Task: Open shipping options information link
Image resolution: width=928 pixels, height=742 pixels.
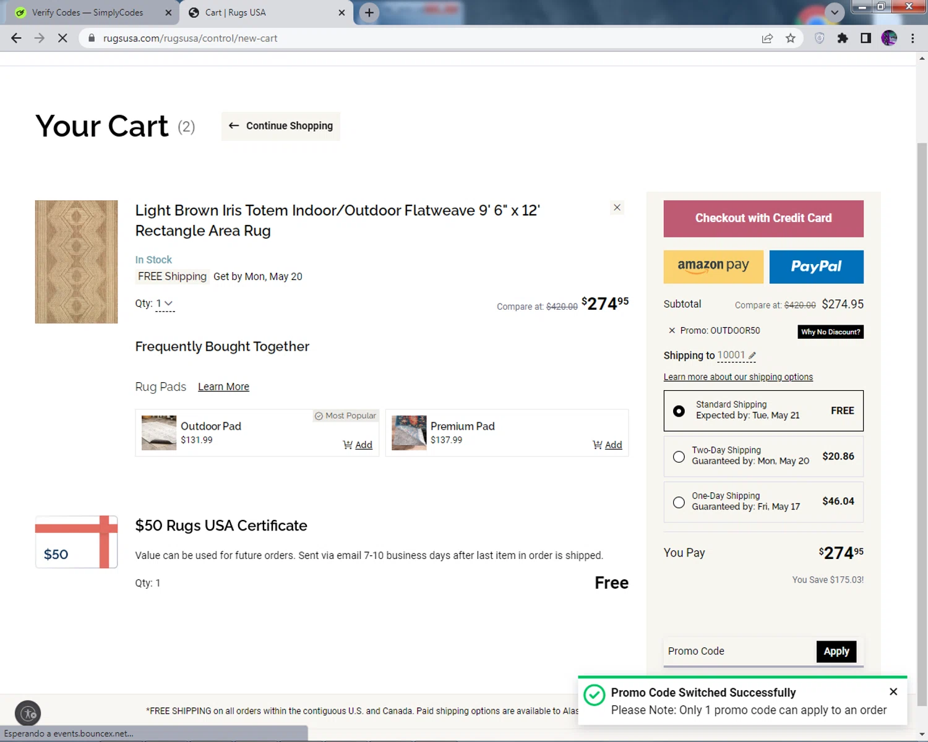Action: pos(738,377)
